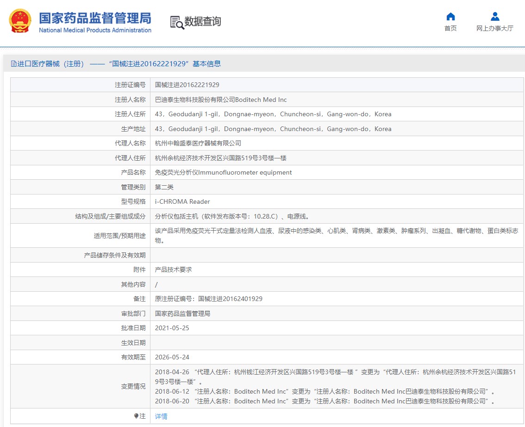Click the 生效日期 row label
Viewport: 525px width, 427px height.
coord(133,343)
